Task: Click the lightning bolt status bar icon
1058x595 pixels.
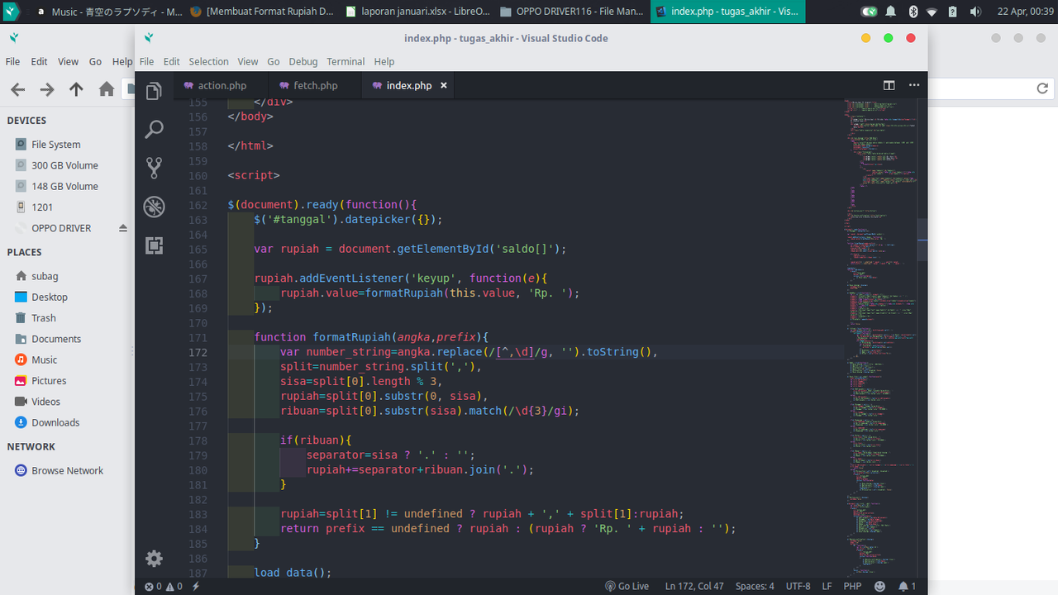Action: 196,586
